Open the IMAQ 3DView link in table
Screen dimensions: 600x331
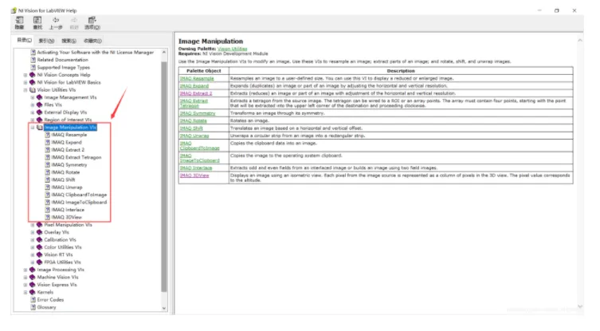[194, 175]
